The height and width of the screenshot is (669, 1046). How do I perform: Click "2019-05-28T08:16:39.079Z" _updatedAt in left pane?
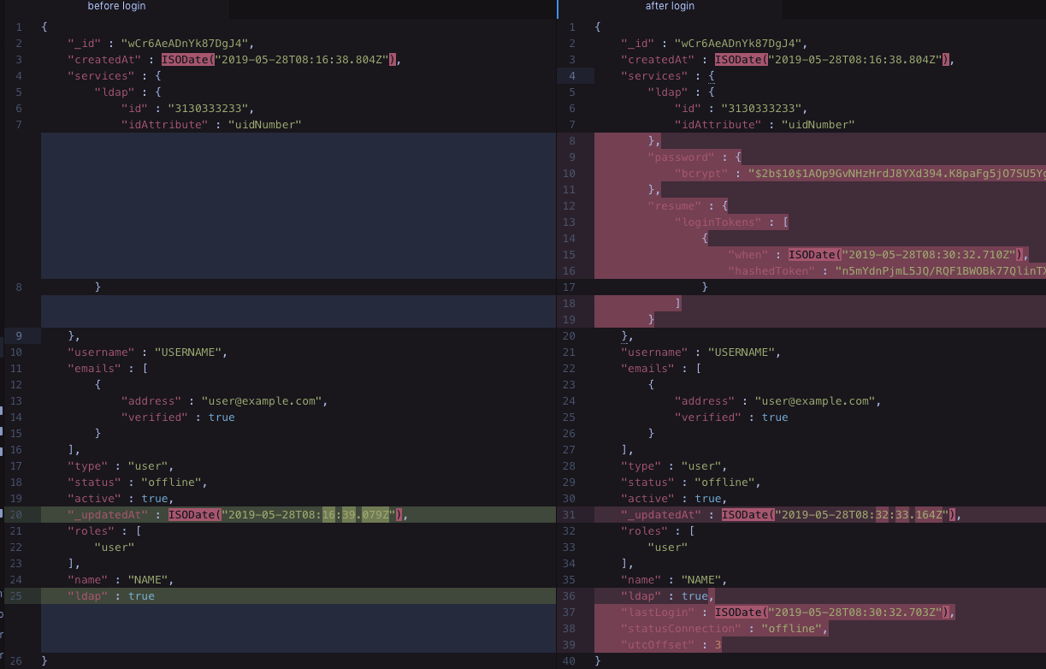309,515
